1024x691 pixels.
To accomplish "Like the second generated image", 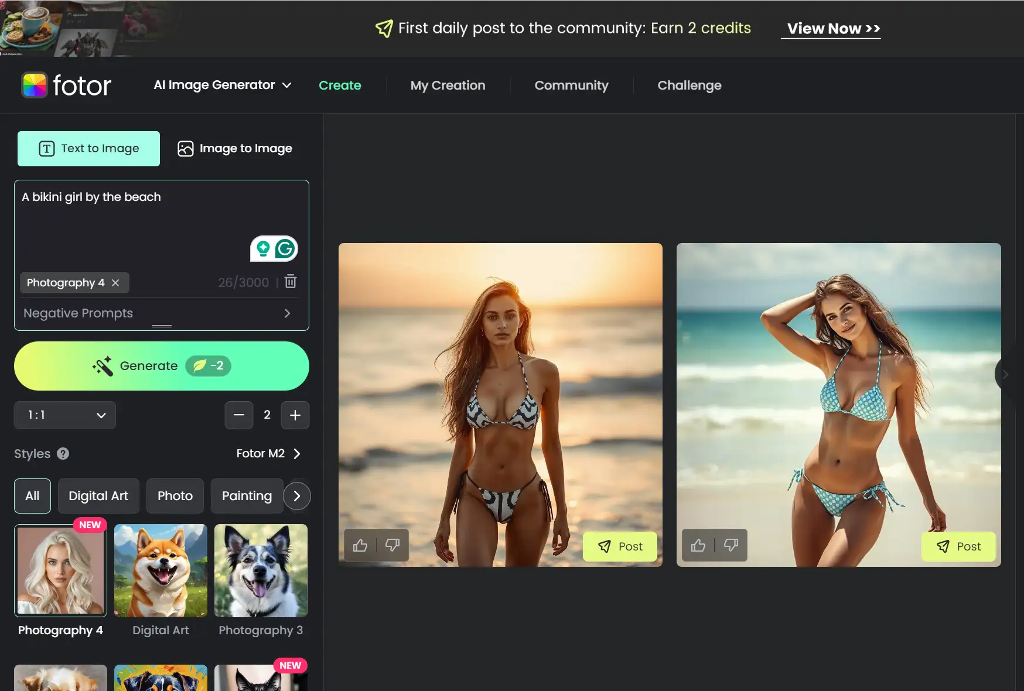I will click(x=698, y=546).
